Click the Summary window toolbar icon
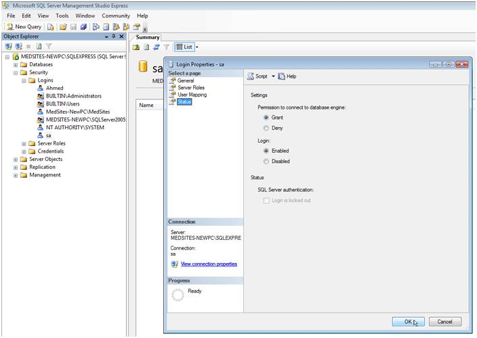 (x=106, y=27)
